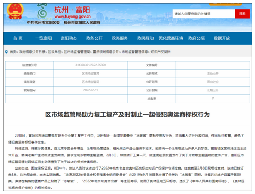Click the 政府信息公开目录 breadcrumb link
This screenshot has width=255, height=194.
(32, 52)
